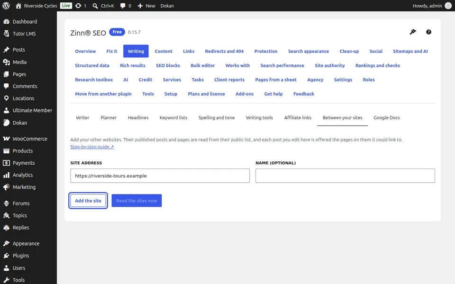Open the Bulk editor tab

(x=203, y=65)
